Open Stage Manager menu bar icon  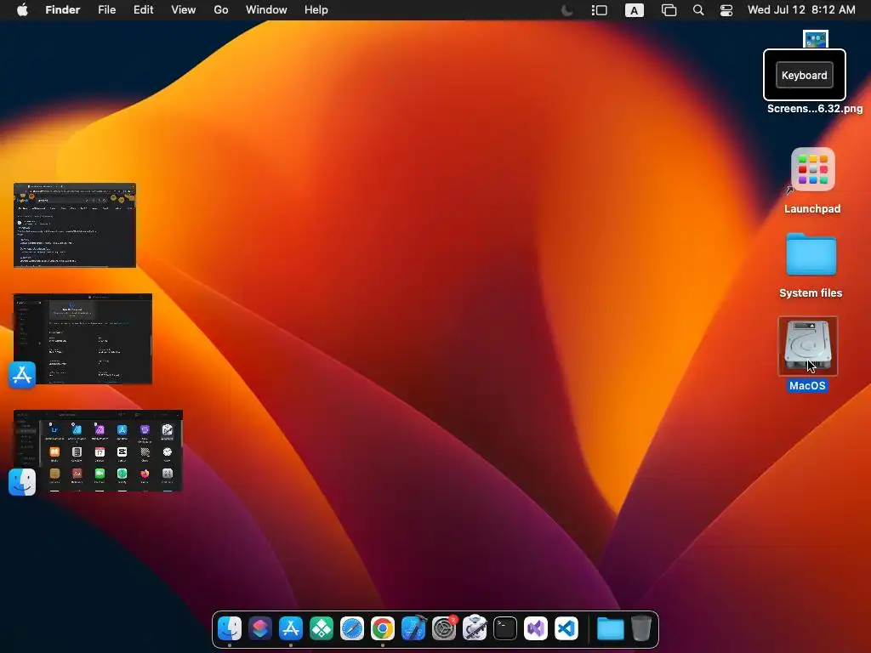tap(599, 10)
